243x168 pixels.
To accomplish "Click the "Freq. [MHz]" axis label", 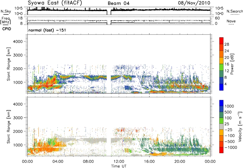I will 6,20.
